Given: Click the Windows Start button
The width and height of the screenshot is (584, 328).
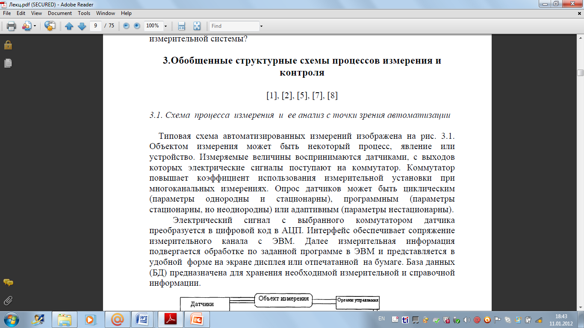Looking at the screenshot, I should 11,319.
